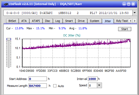Click the DC Jitter (%) chart title
The image size is (139, 95).
tap(72, 35)
